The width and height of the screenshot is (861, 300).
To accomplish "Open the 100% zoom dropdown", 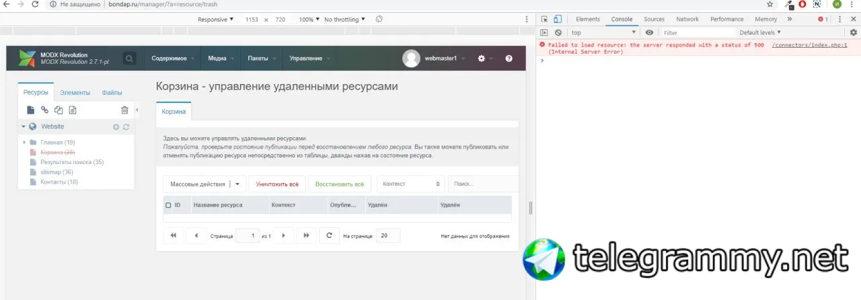I will [309, 20].
